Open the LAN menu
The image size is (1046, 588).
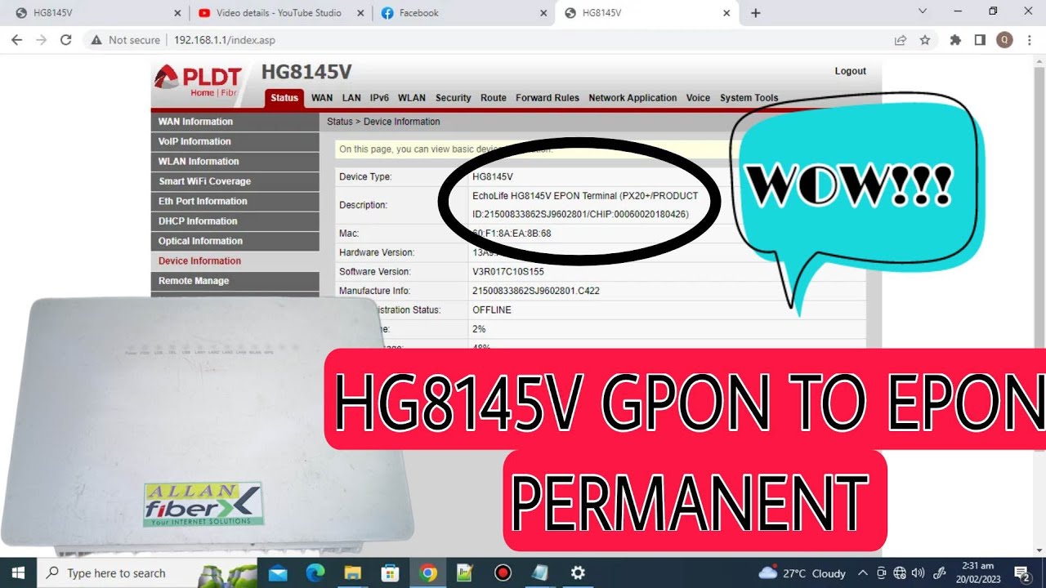(351, 98)
